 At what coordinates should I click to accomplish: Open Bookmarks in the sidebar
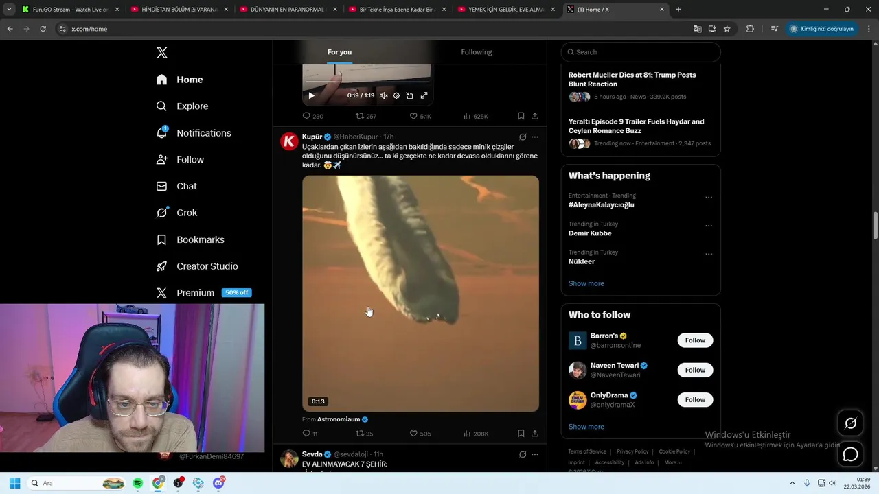click(x=190, y=239)
